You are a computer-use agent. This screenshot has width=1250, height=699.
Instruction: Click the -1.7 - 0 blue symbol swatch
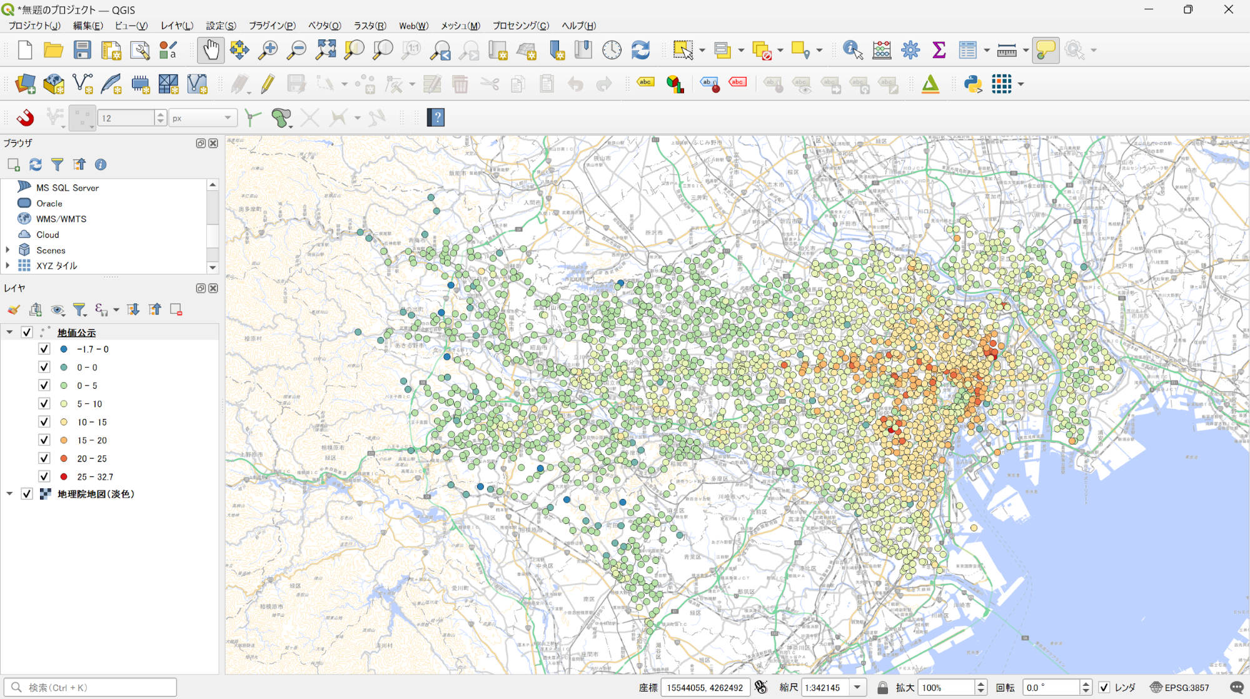click(64, 349)
